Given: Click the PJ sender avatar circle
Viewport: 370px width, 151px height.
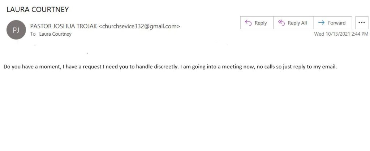Looking at the screenshot, I should (16, 30).
